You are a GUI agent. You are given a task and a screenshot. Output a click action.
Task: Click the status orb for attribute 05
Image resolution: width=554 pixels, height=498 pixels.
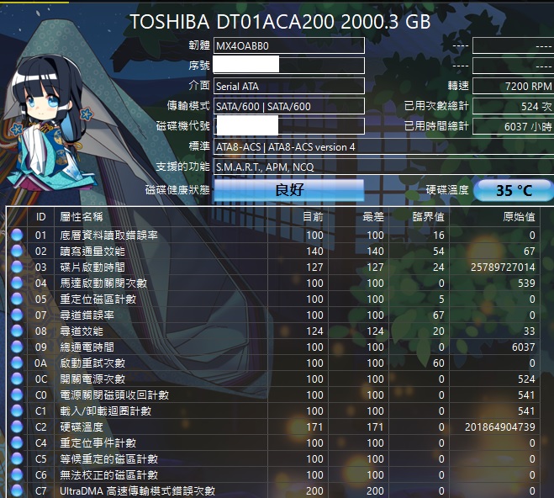point(17,299)
